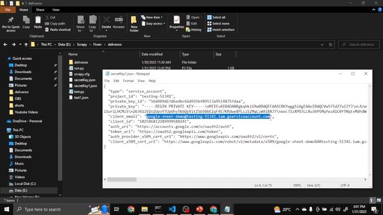Select secretKey.json in file list
The width and height of the screenshot is (383, 215).
(84, 80)
